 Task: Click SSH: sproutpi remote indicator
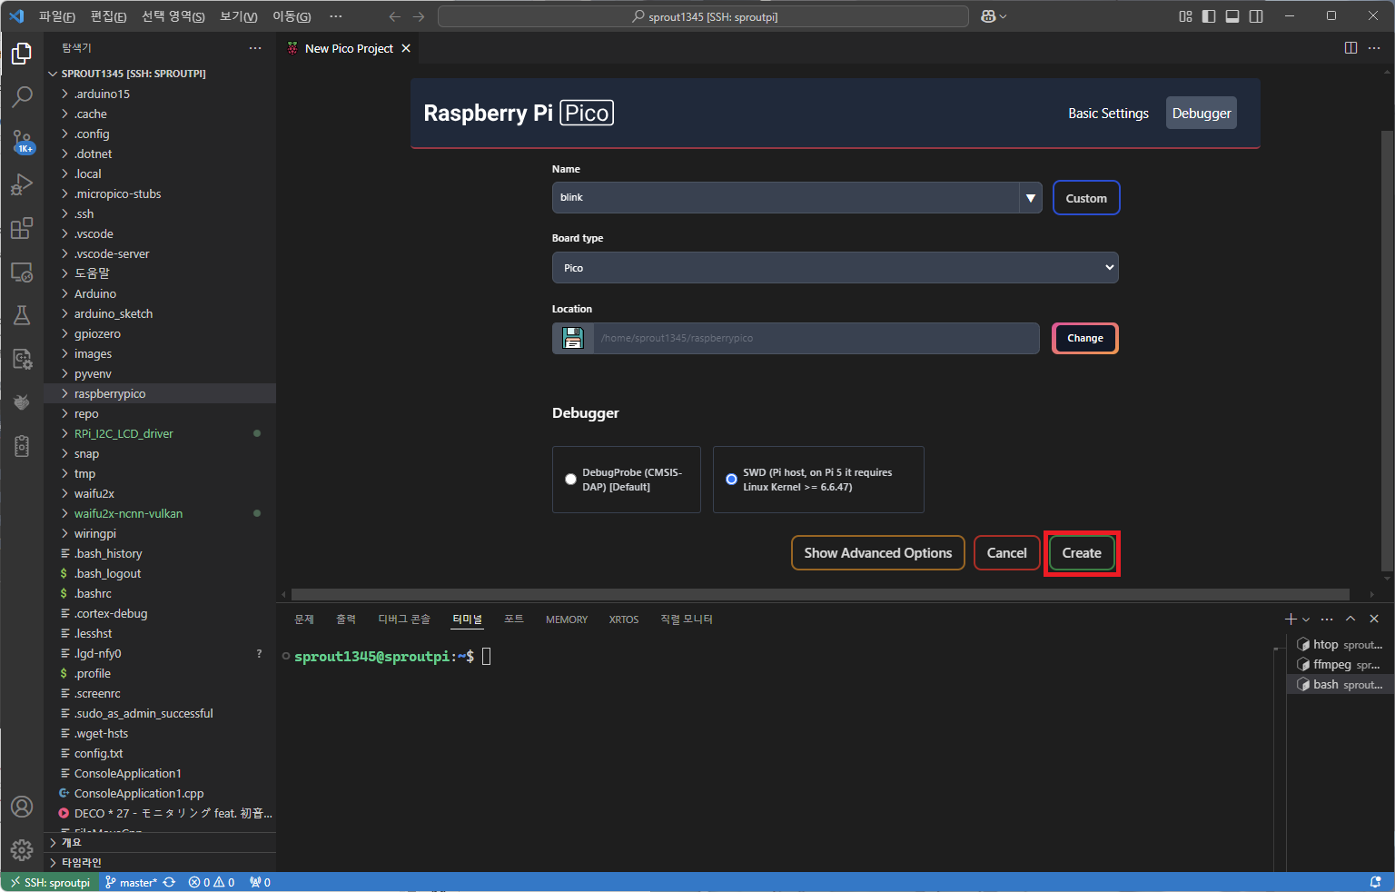pos(50,882)
